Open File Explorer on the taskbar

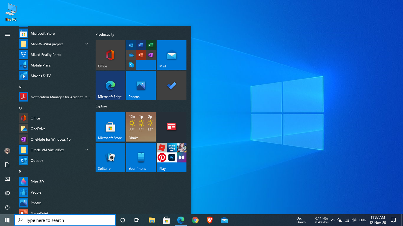coord(152,220)
